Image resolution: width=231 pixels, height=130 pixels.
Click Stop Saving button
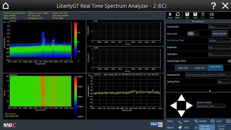tap(215, 68)
